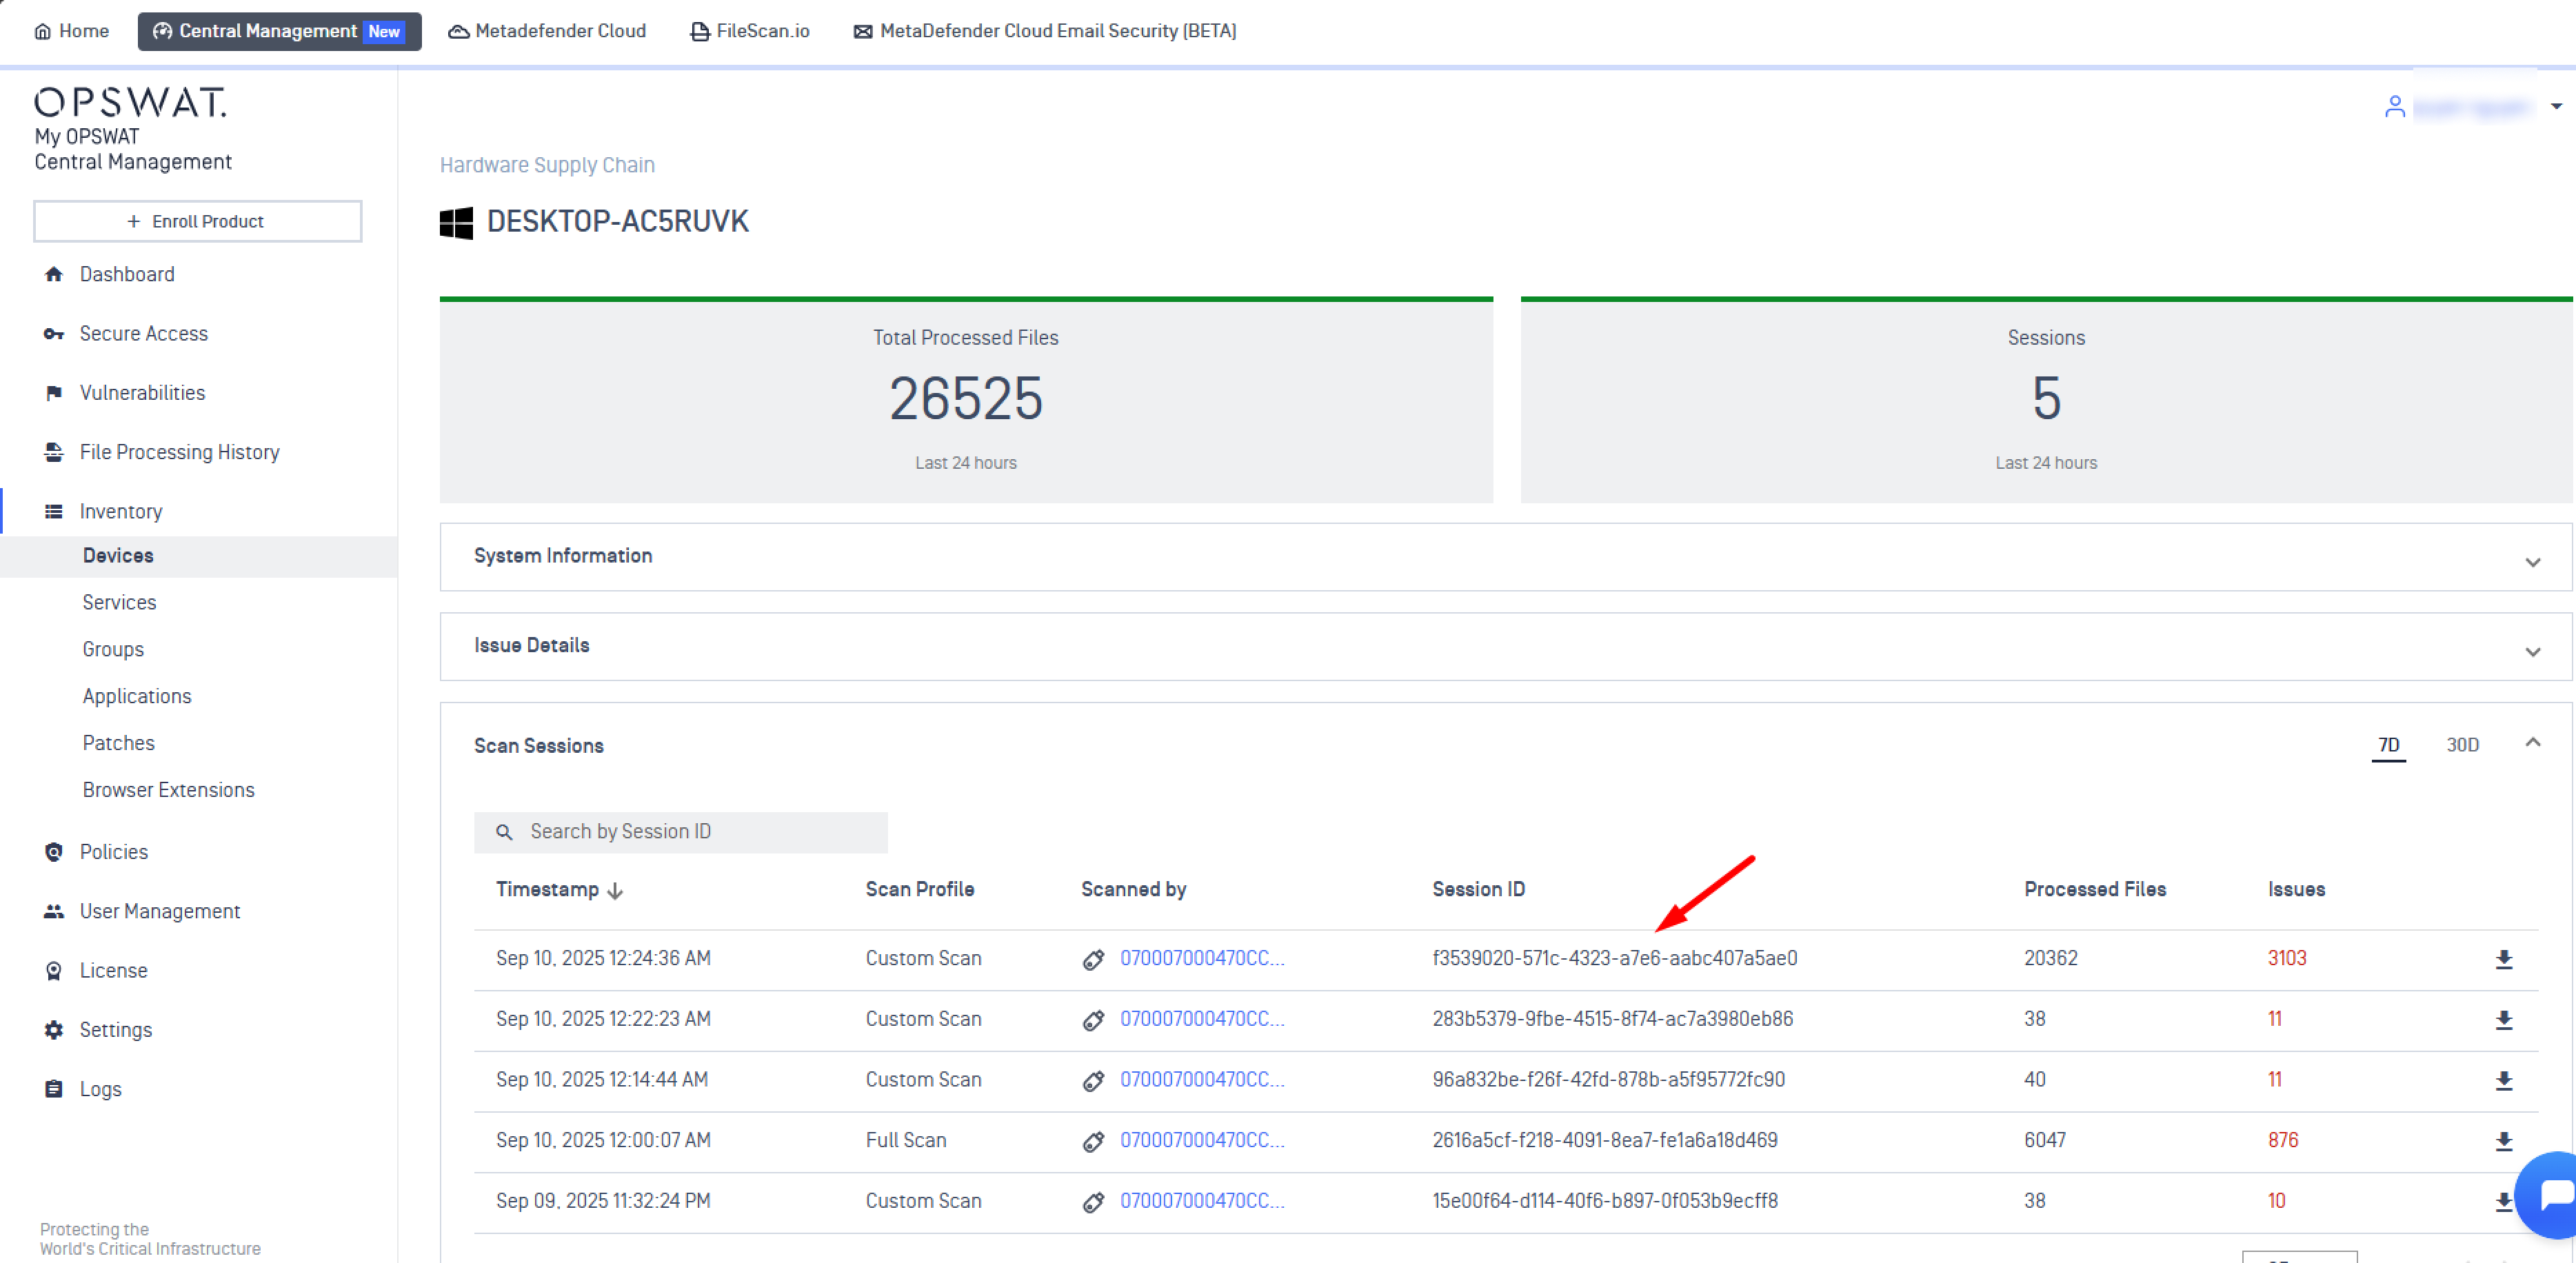Click the Dashboard home icon
The image size is (2576, 1263).
tap(54, 274)
